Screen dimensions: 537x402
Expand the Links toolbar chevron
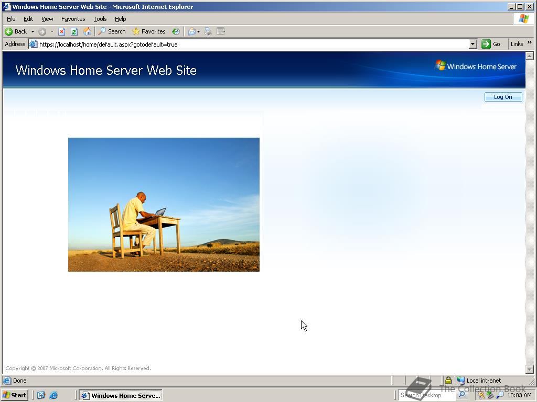[x=530, y=42]
